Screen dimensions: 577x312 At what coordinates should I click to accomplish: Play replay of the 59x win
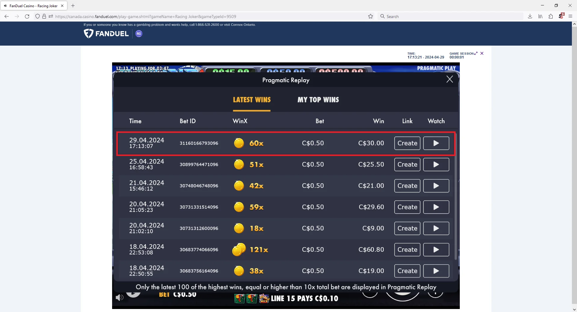(436, 207)
